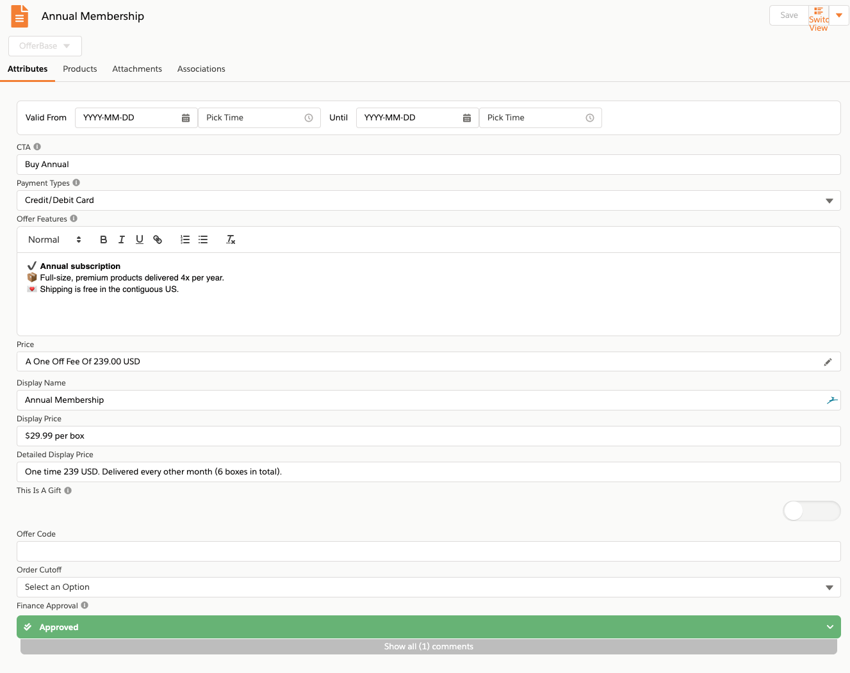Apply a numbered list in the editor
The width and height of the screenshot is (850, 673).
pyautogui.click(x=185, y=239)
